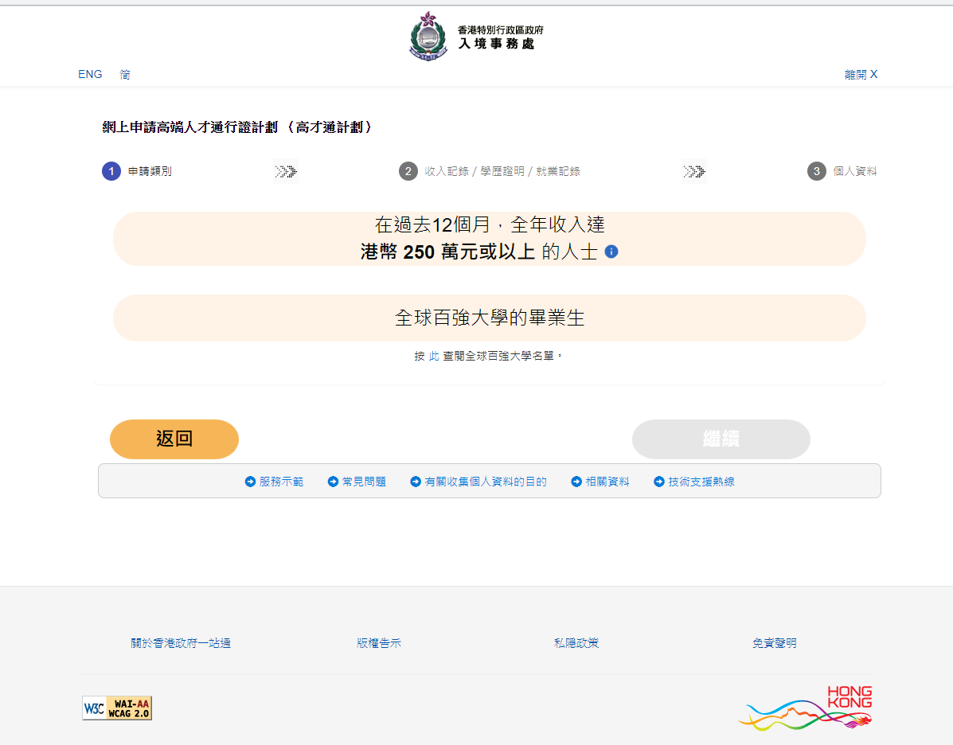Select the 全球百強大學的畢業生 option
The image size is (953, 745).
(489, 318)
